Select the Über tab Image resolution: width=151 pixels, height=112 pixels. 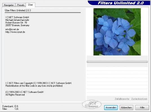[x=30, y=5]
